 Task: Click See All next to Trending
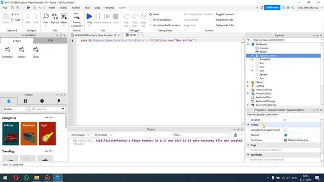click(49, 151)
